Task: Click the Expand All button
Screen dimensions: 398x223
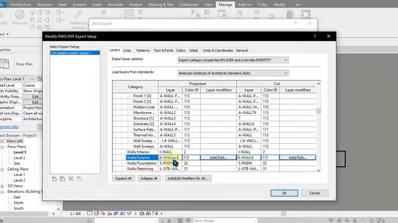Action: pyautogui.click(x=123, y=178)
